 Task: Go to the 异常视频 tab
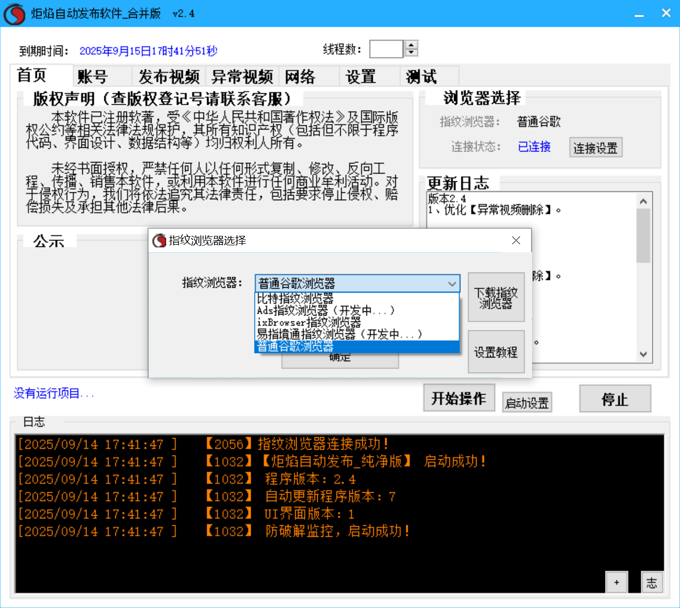(x=242, y=77)
